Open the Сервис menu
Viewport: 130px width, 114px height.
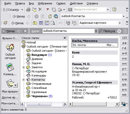click(x=61, y=3)
